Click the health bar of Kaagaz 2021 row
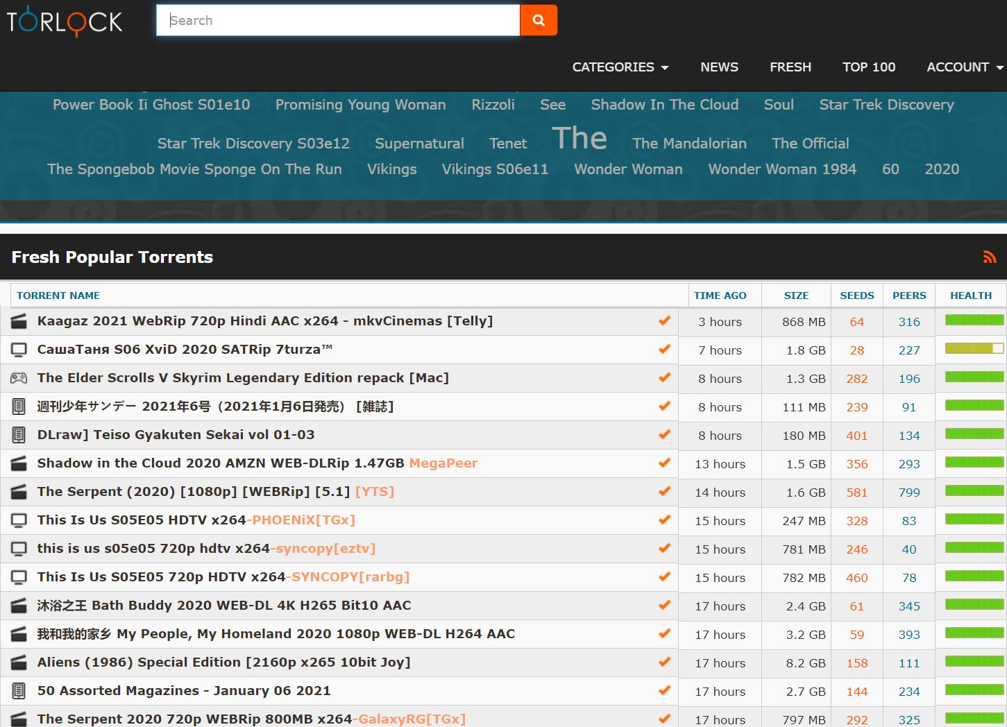 974,320
